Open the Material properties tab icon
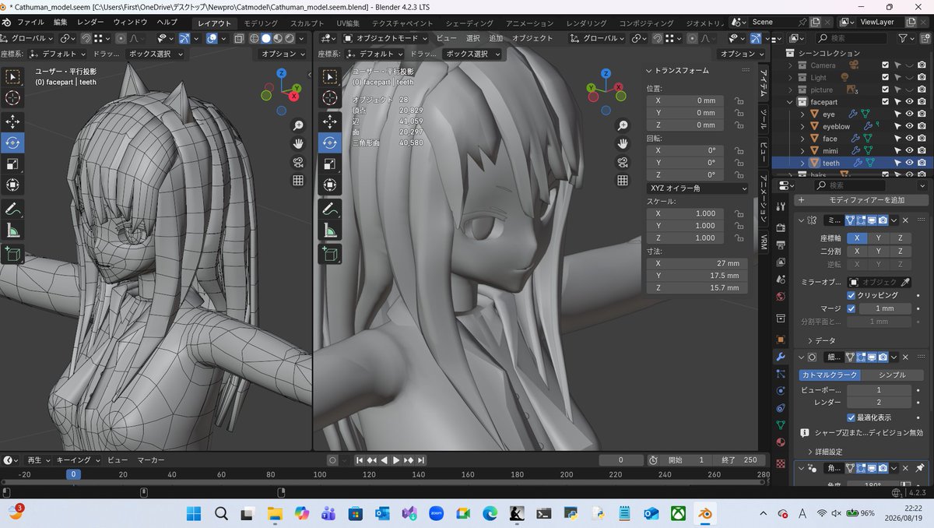Image resolution: width=934 pixels, height=528 pixels. (781, 442)
